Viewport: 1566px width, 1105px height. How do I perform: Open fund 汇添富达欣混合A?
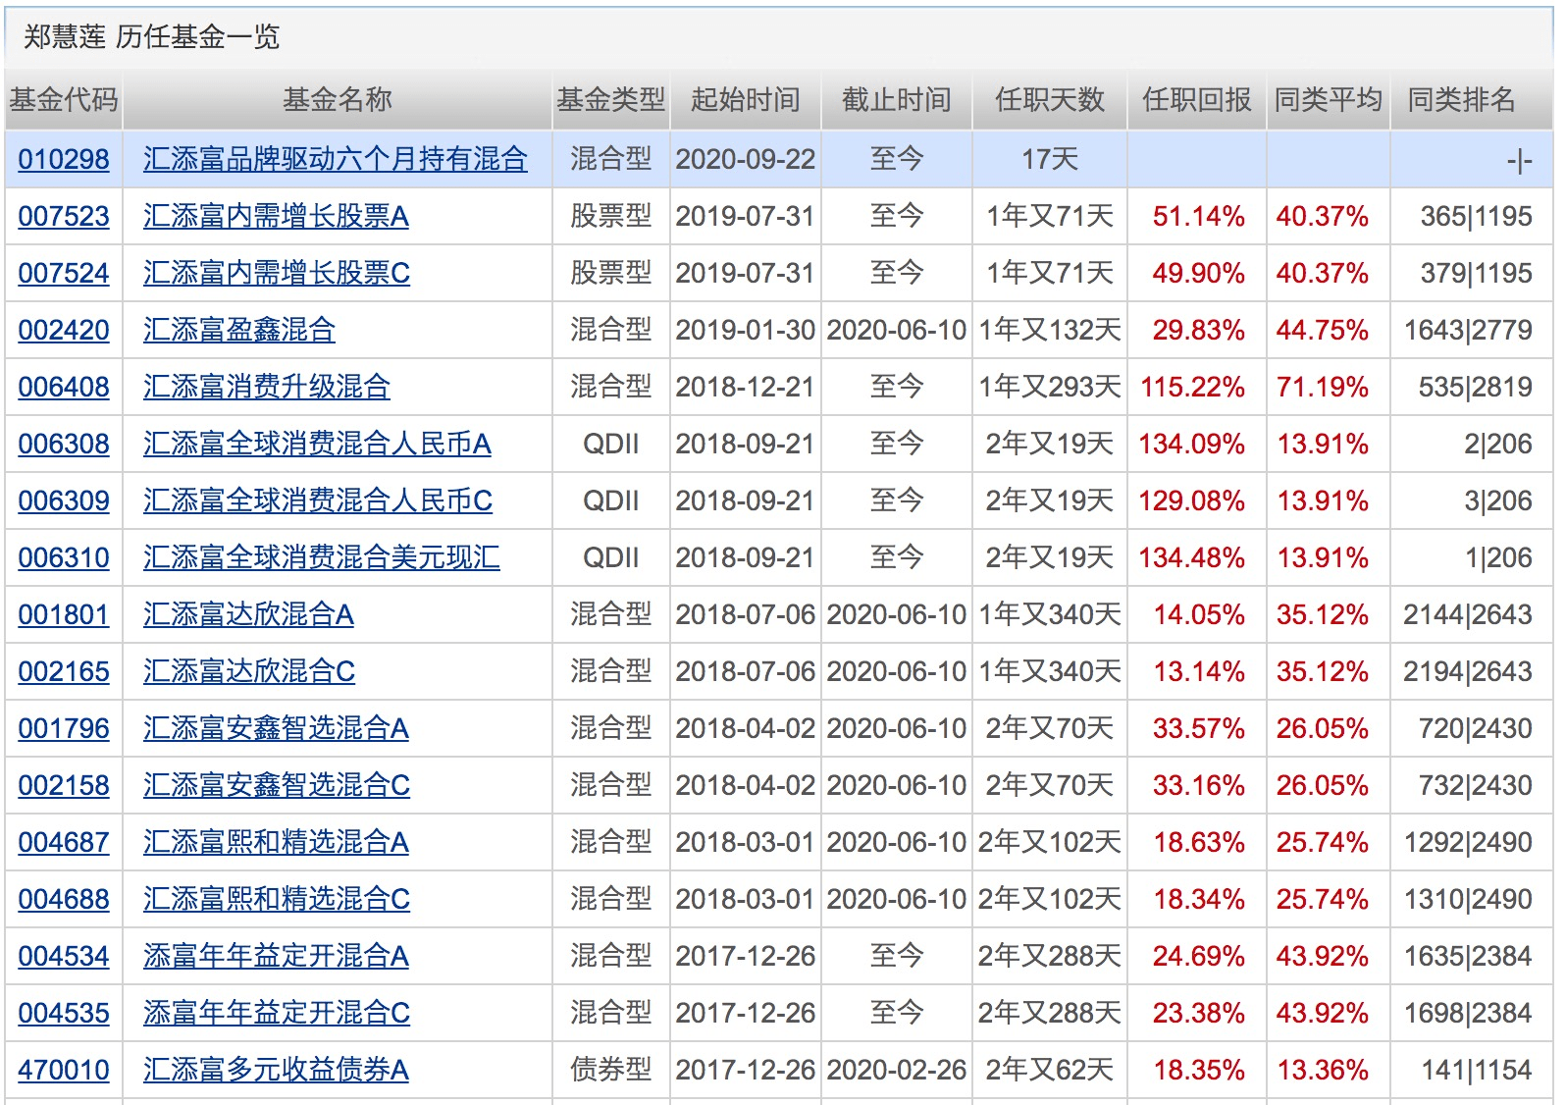click(248, 614)
